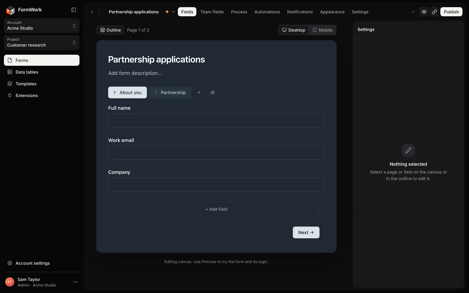The width and height of the screenshot is (469, 293).
Task: Open page settings gear icon
Action: pos(213,92)
